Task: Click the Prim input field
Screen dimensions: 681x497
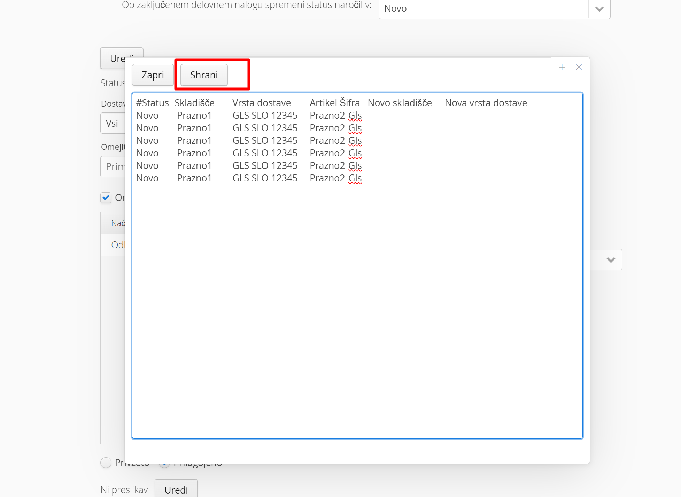Action: click(113, 166)
